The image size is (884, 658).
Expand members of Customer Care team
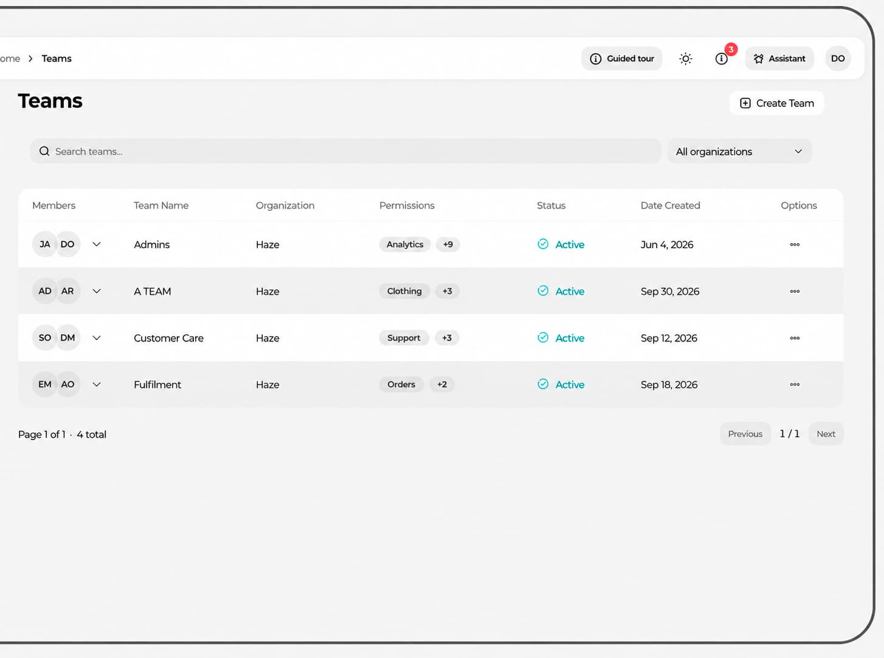[97, 338]
